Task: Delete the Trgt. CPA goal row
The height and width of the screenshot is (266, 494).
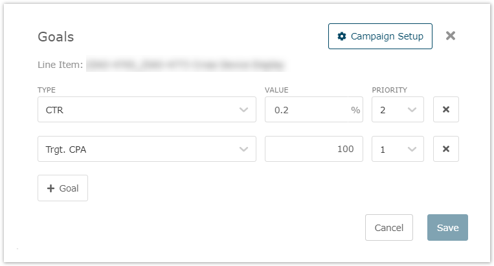Action: click(445, 149)
